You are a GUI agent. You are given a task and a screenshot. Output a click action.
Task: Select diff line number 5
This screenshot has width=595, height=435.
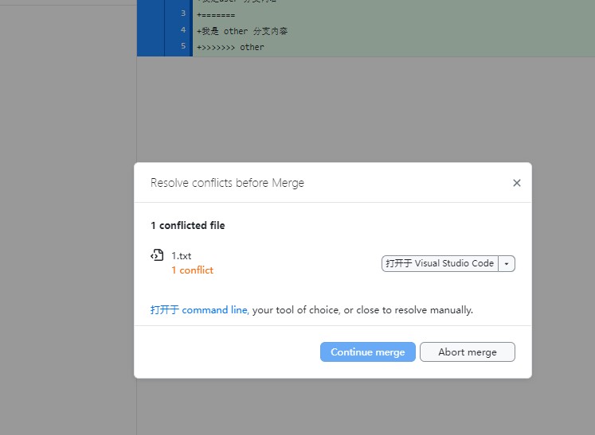click(x=183, y=47)
